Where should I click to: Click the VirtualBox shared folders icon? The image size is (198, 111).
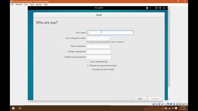tap(165, 104)
